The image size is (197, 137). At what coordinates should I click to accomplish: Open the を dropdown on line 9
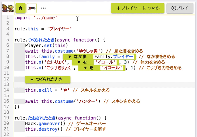83,62
